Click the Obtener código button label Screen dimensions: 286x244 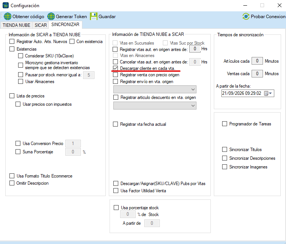click(x=28, y=17)
